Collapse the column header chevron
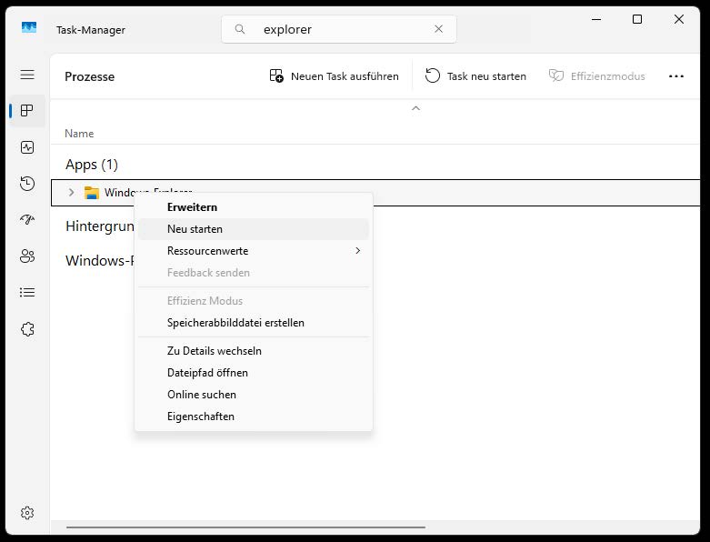Viewport: 710px width, 542px height. (415, 108)
